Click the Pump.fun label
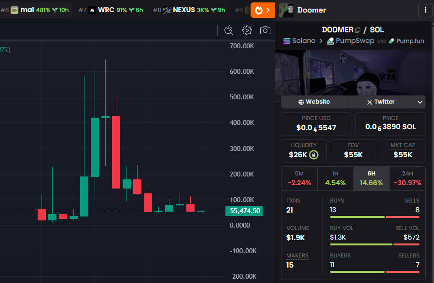 (406, 41)
